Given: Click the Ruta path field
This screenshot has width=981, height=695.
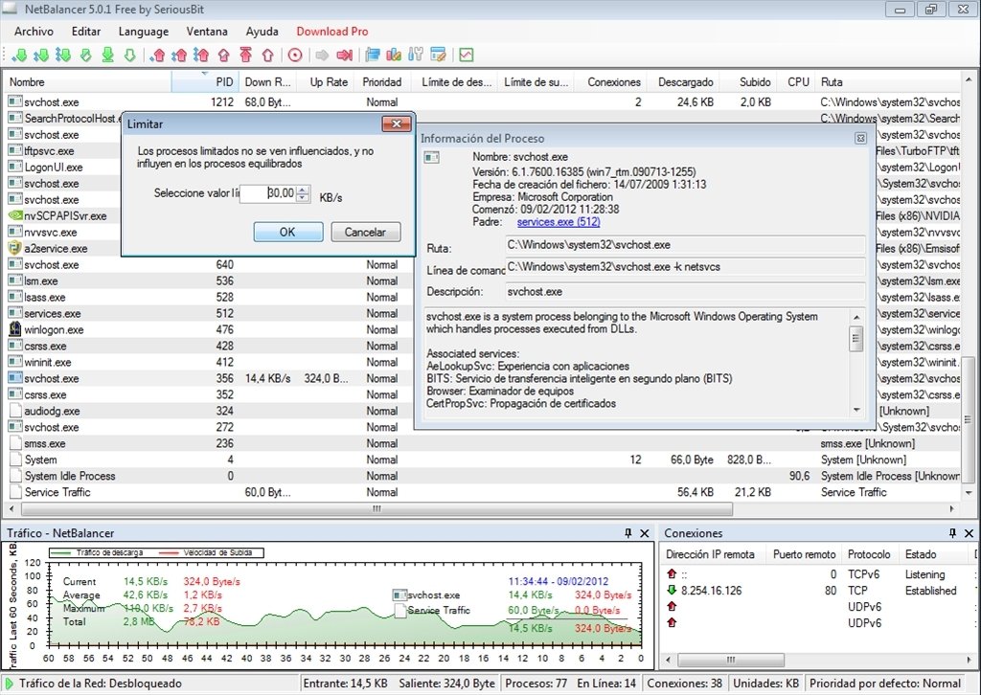Looking at the screenshot, I should (686, 245).
